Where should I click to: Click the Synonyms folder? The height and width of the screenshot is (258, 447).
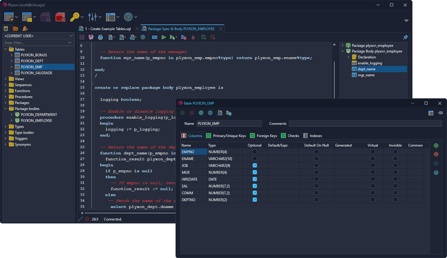(x=23, y=144)
